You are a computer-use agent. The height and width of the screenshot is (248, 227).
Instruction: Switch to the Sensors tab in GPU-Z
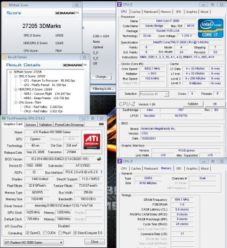click(x=30, y=125)
